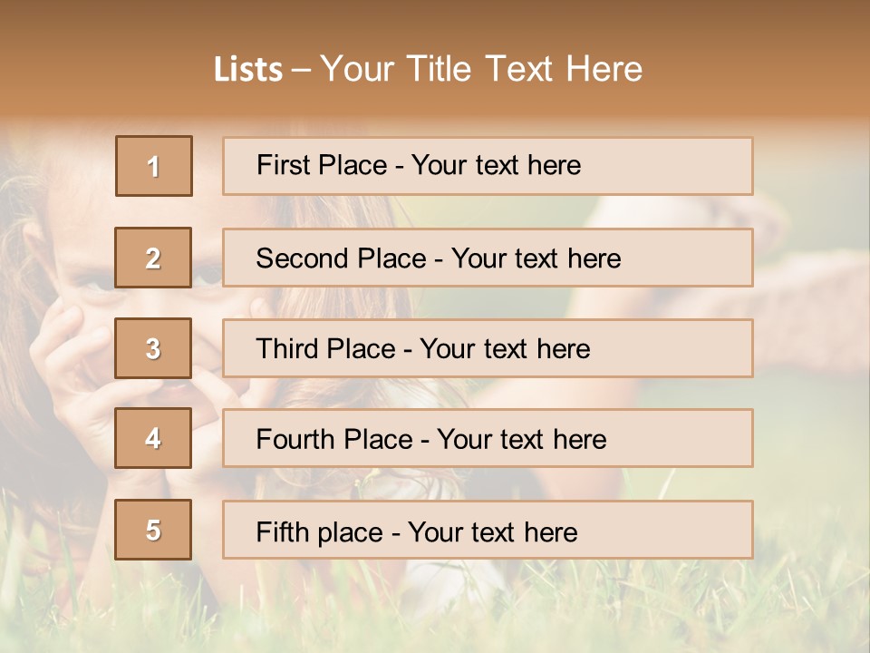Click the child's eye in the background photo

(98, 281)
